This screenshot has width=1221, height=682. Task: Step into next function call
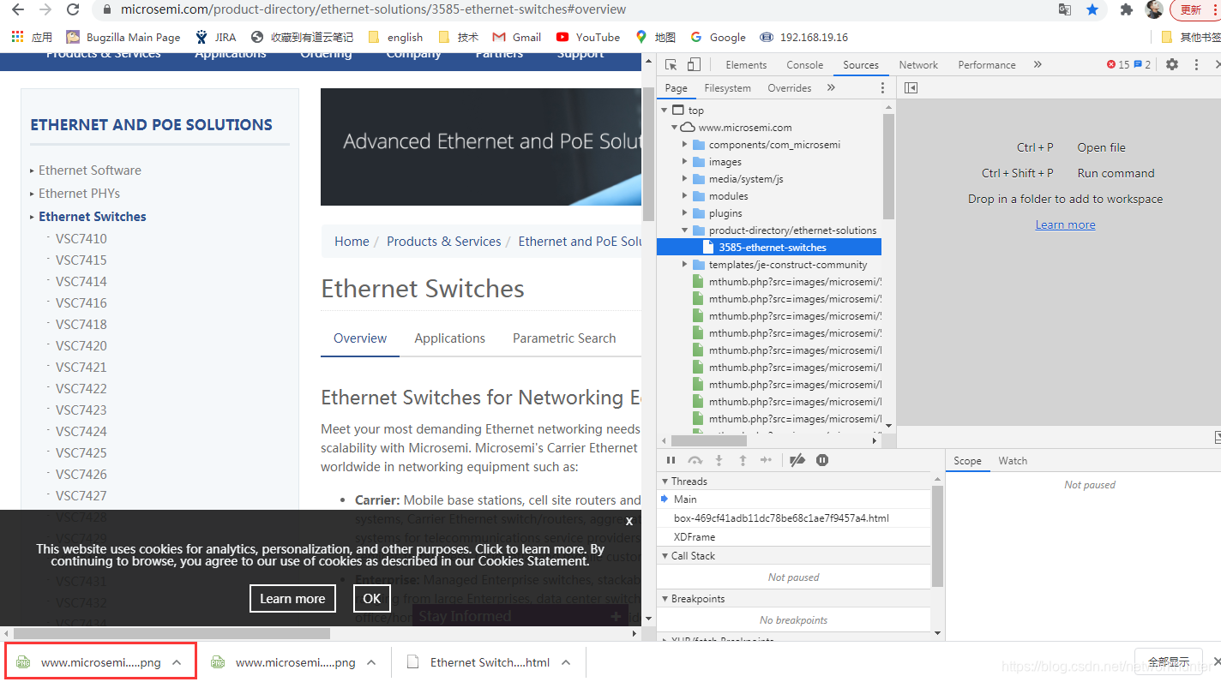719,461
